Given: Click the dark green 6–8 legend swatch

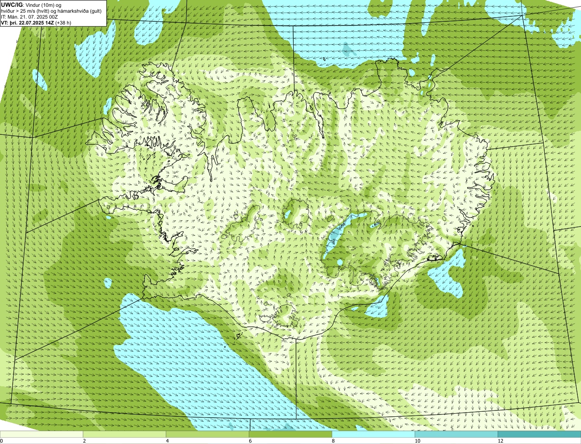Looking at the screenshot, I should click(291, 434).
